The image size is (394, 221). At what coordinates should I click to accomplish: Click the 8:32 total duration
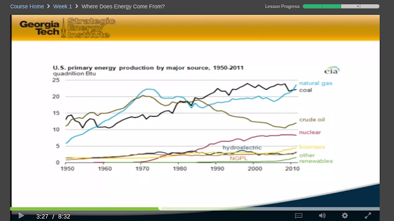pyautogui.click(x=64, y=217)
